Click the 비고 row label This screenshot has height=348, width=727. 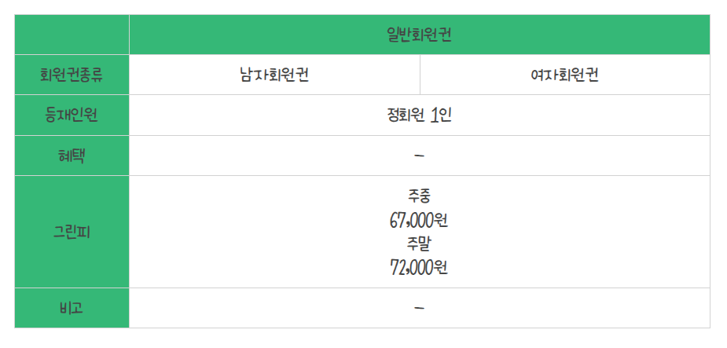(72, 308)
